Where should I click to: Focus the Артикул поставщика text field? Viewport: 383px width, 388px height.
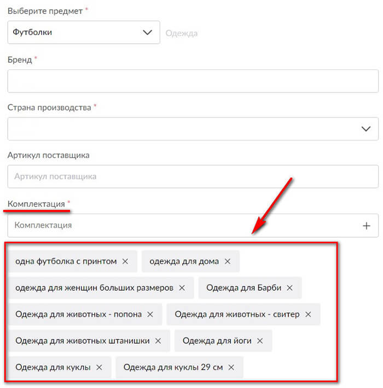pos(193,177)
